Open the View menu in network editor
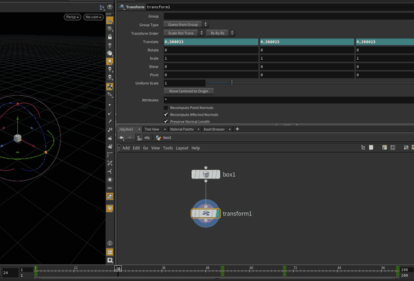The image size is (414, 281). [155, 148]
